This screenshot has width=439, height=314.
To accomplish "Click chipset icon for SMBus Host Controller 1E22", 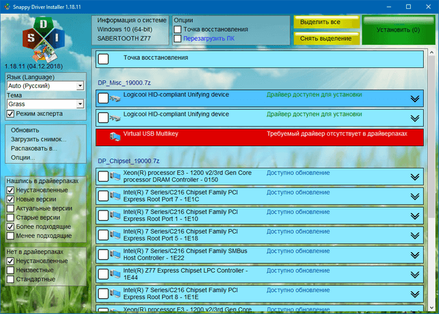I will 115,254.
